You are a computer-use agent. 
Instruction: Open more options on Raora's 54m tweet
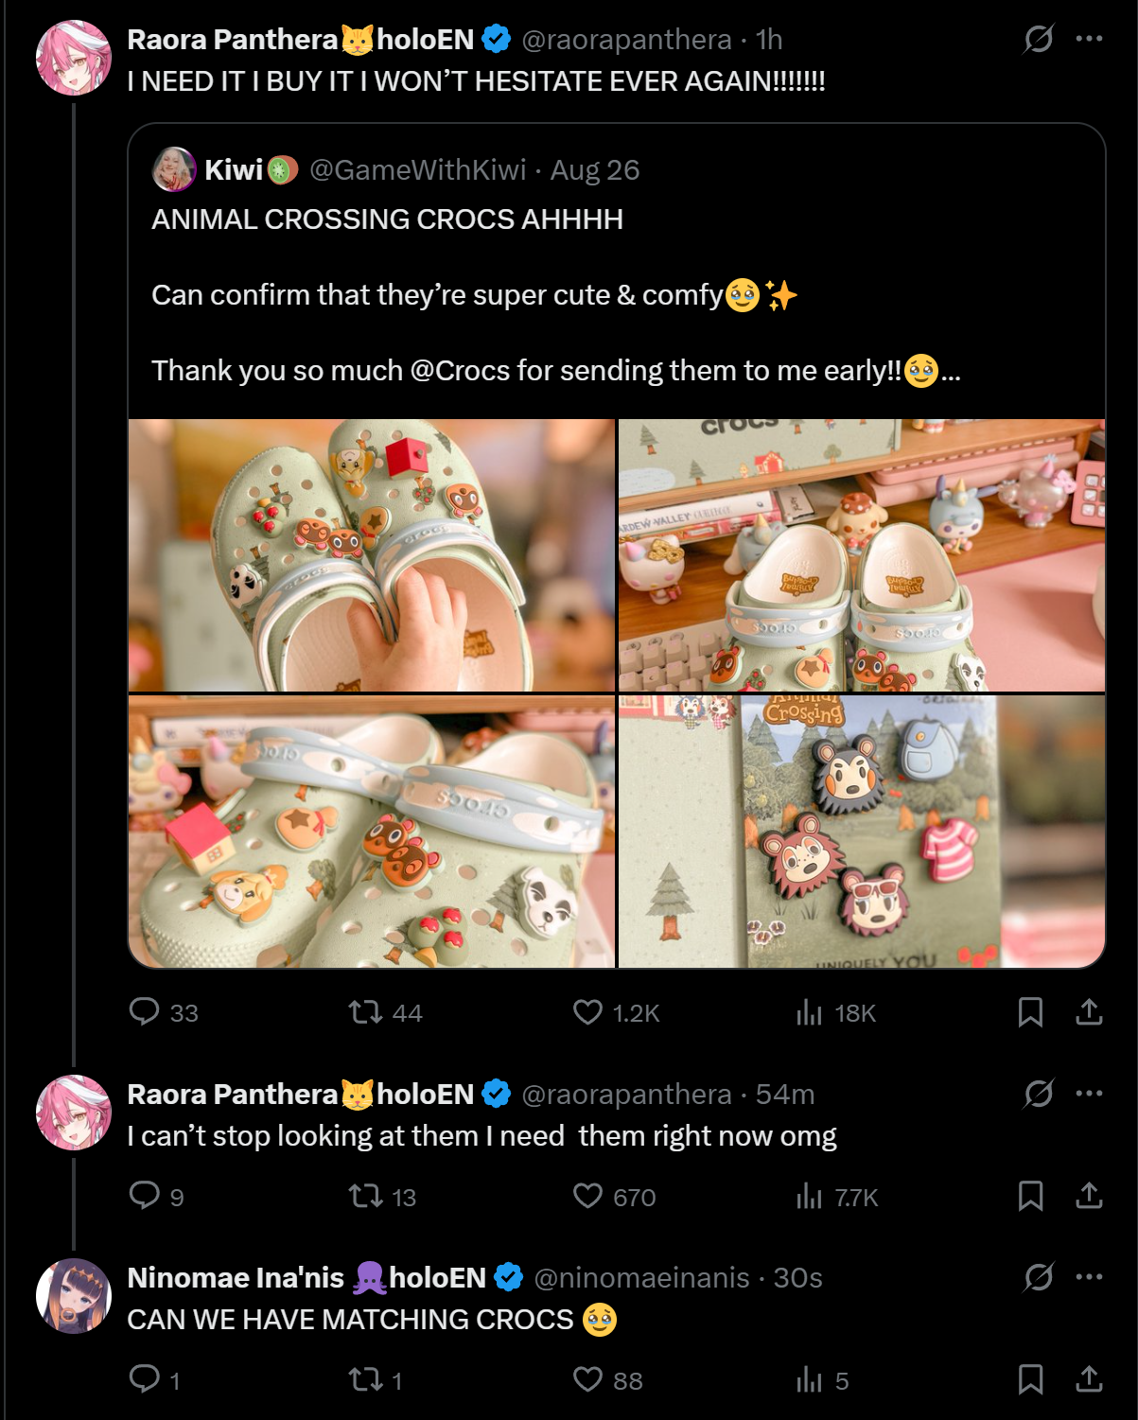(1089, 1094)
